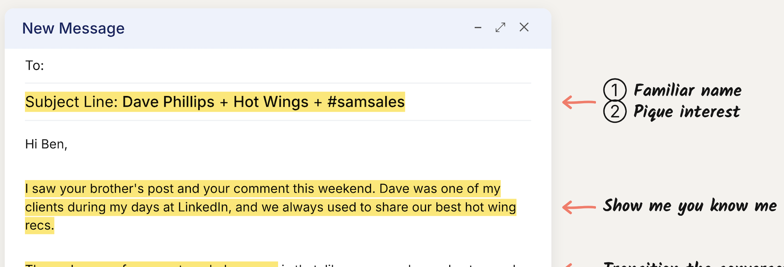784x267 pixels.
Task: Click the '#samsales' hashtag in the subject
Action: point(366,102)
